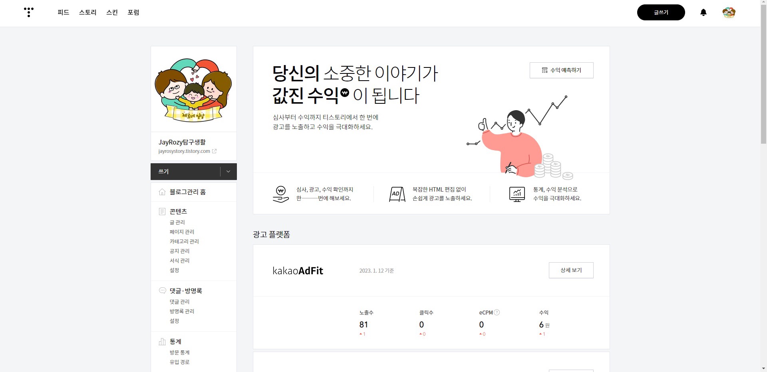Image resolution: width=767 pixels, height=372 pixels.
Task: Click the eCPM help question mark icon
Action: tap(497, 313)
